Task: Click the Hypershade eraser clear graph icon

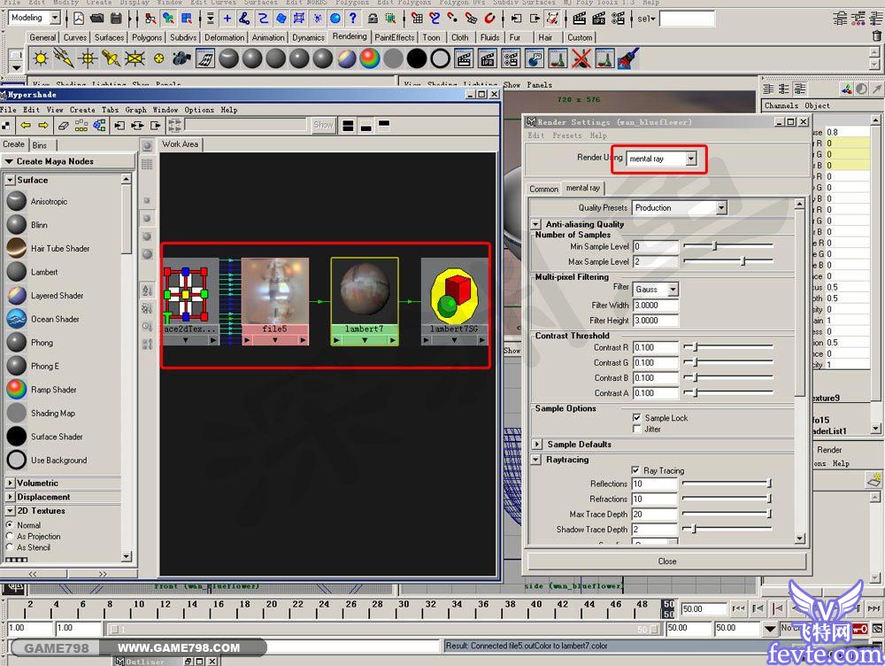Action: tap(63, 126)
